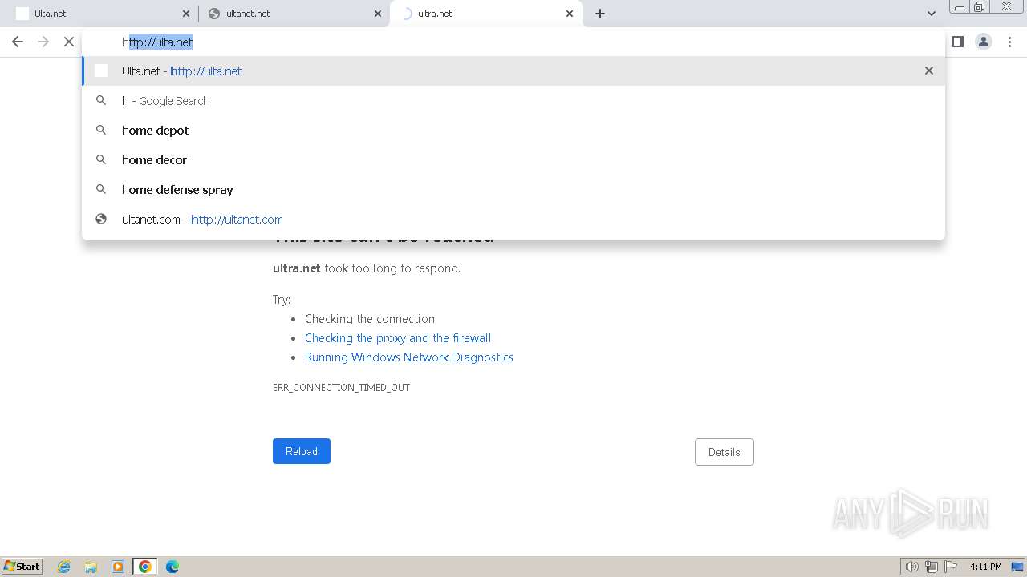1027x577 pixels.
Task: Launch Internet Explorer from the taskbar
Action: click(64, 567)
